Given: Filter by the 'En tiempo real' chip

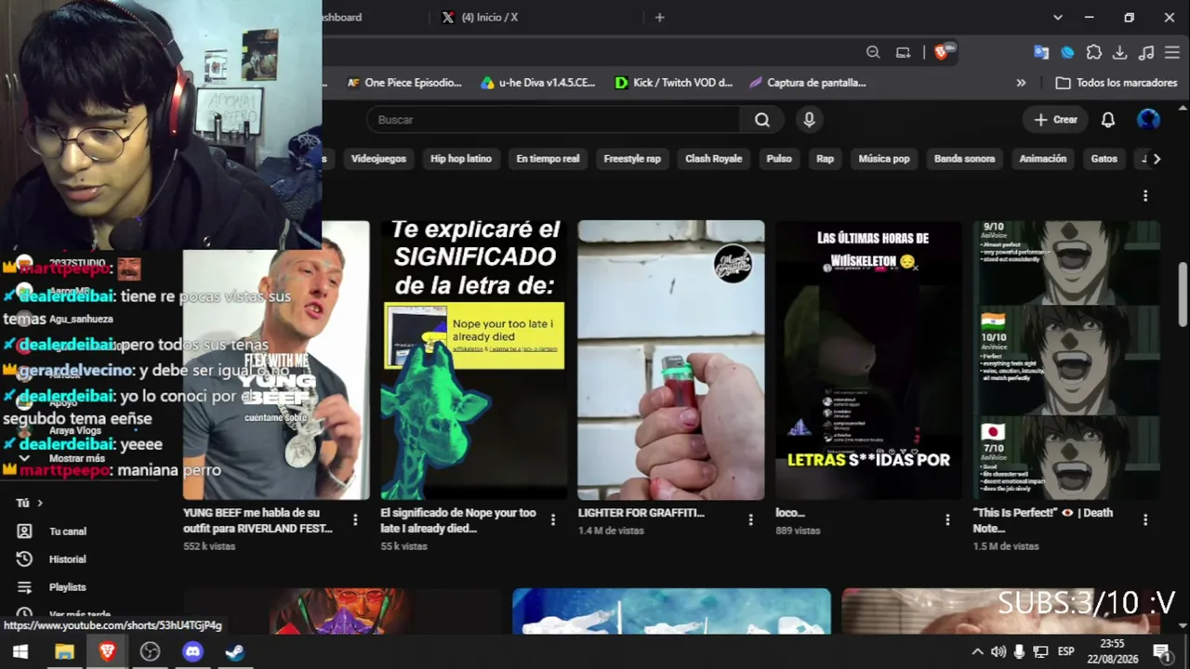Looking at the screenshot, I should [x=548, y=159].
